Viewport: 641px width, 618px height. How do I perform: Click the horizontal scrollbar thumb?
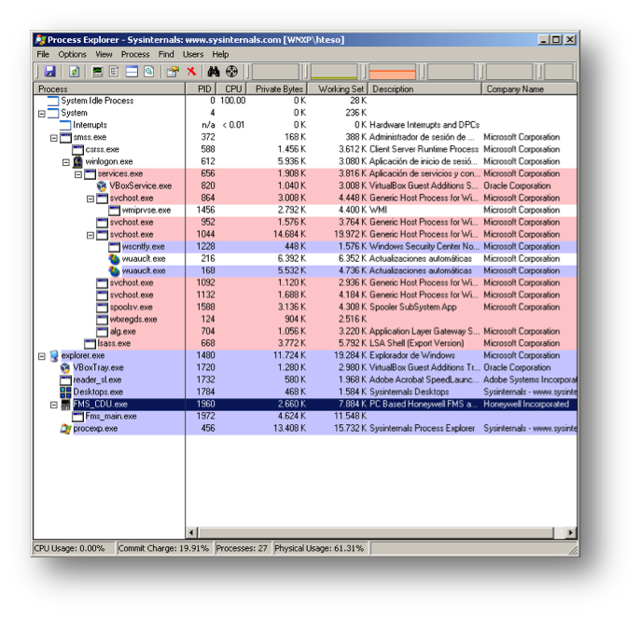(x=376, y=532)
